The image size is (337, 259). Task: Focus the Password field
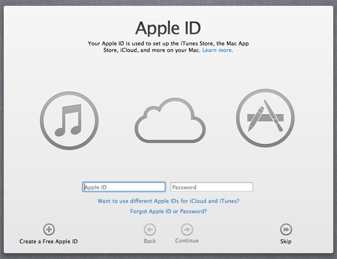(212, 187)
